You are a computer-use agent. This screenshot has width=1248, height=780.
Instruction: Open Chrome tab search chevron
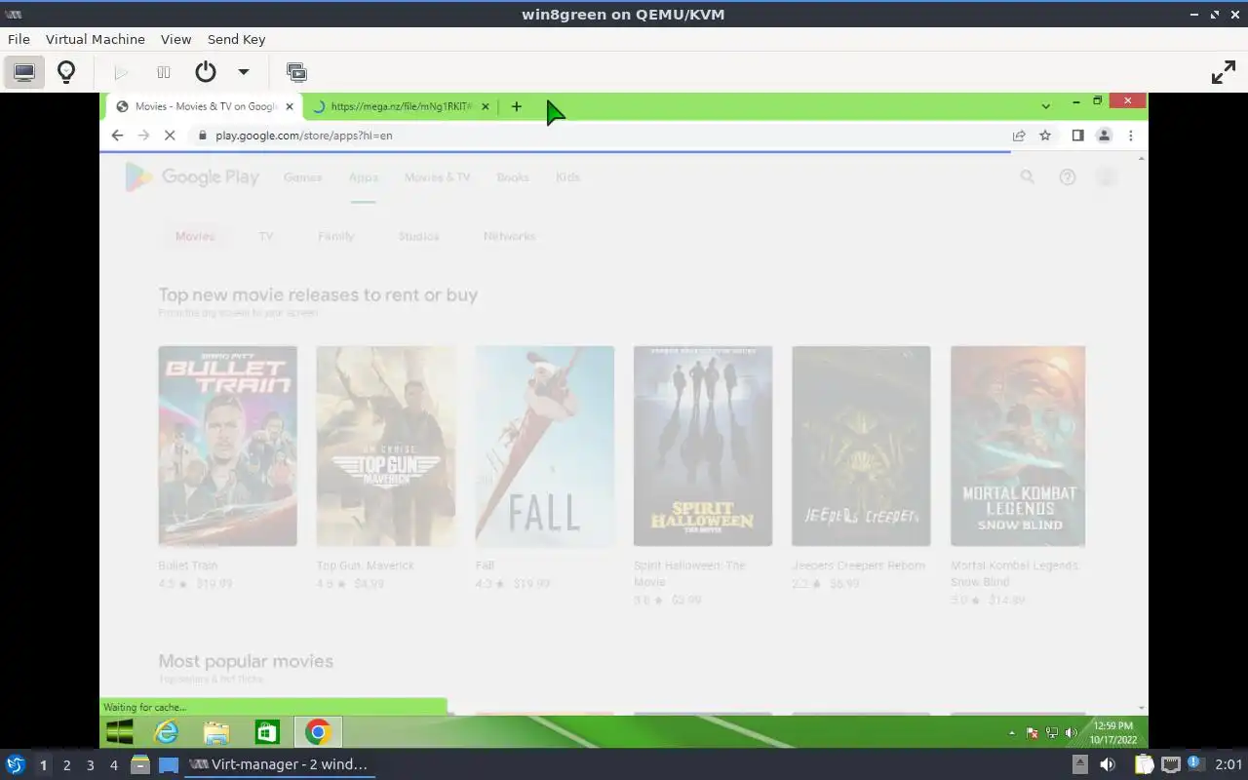click(1045, 106)
